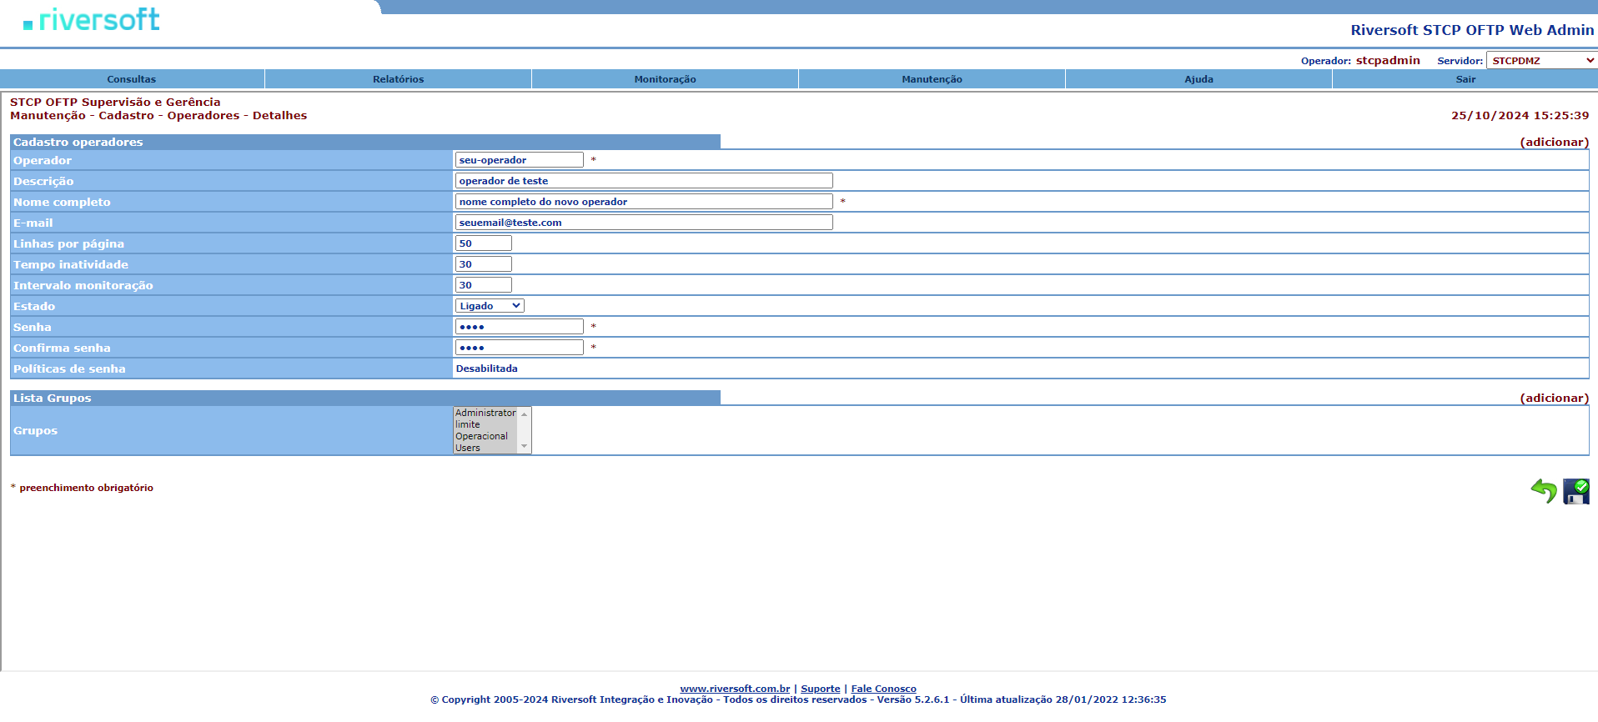The height and width of the screenshot is (722, 1598).
Task: Click the date and time 25/10/2024 15:25:39
Action: [1520, 116]
